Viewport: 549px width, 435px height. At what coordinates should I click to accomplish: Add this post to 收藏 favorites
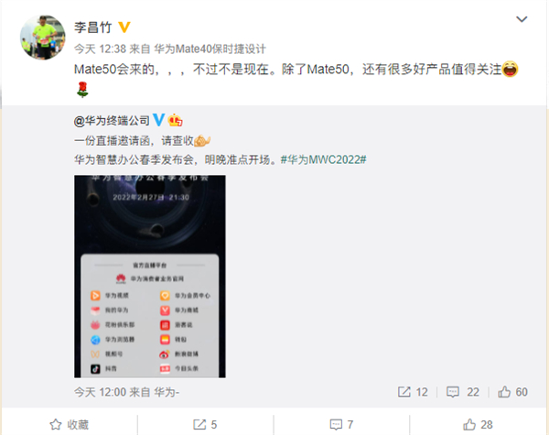(x=70, y=425)
